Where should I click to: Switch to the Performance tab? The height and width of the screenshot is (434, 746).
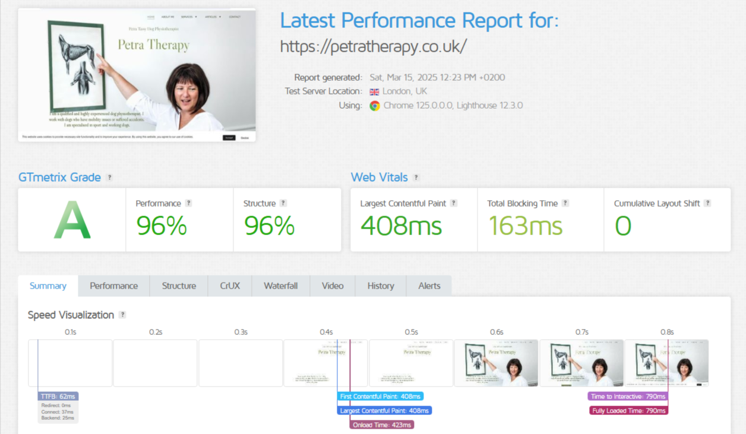(114, 286)
